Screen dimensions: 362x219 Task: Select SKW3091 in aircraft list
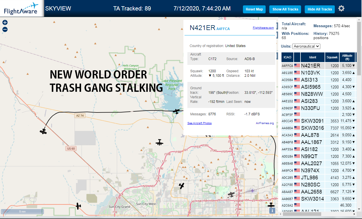click(x=312, y=121)
